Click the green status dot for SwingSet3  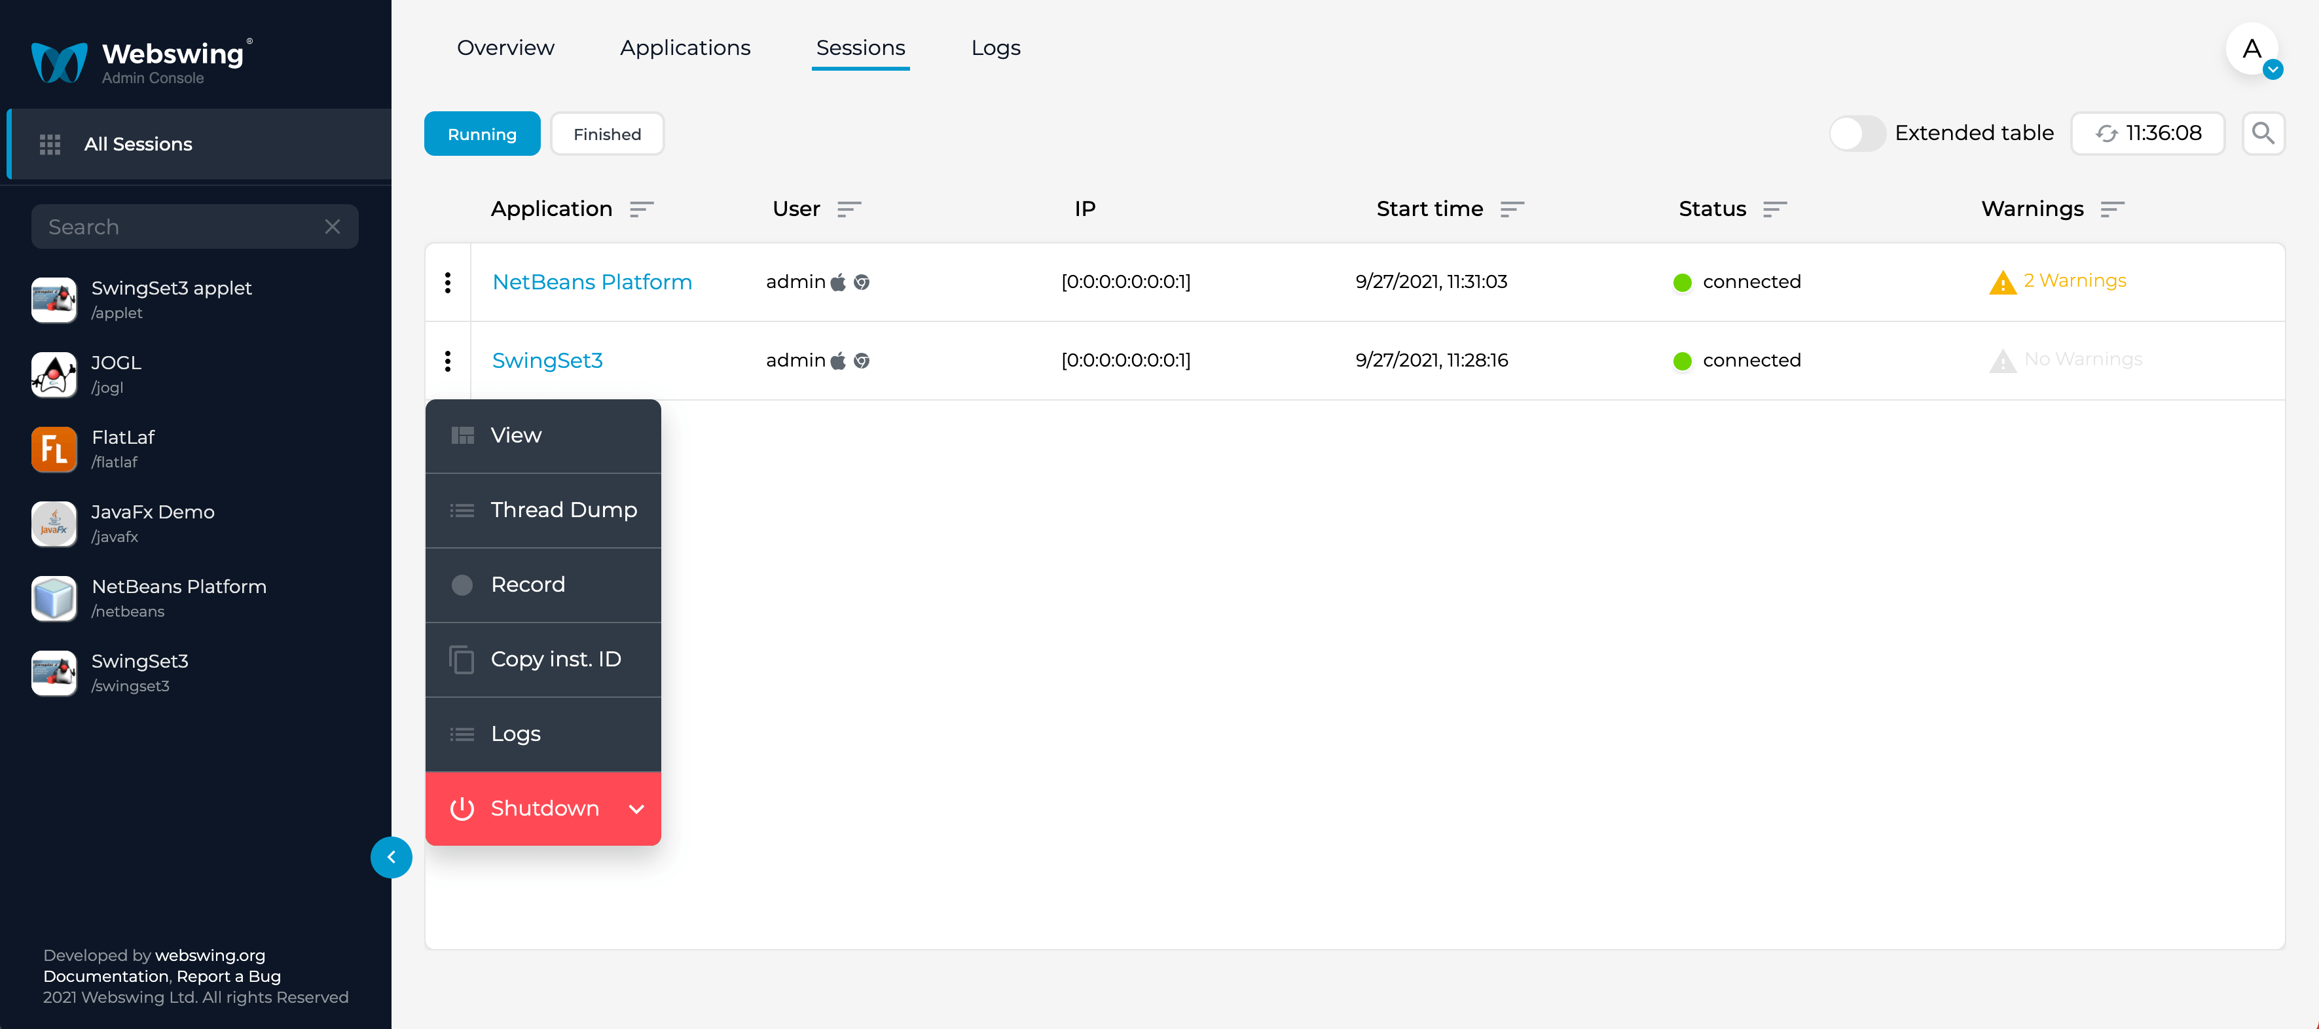click(x=1681, y=361)
